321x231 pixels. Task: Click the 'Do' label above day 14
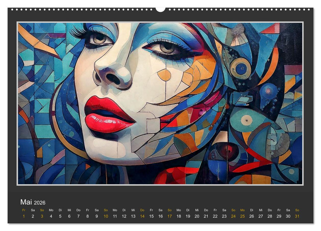pyautogui.click(x=142, y=210)
